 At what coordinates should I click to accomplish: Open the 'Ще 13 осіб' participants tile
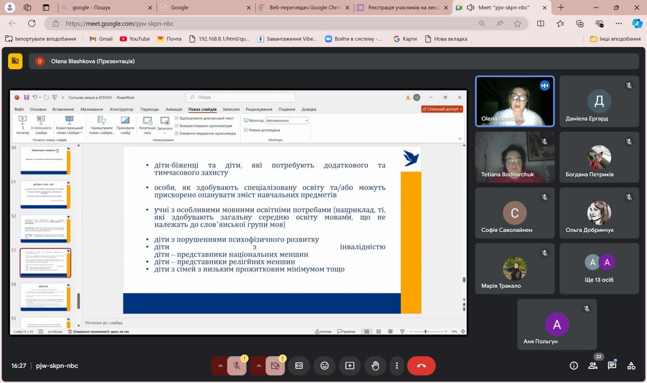click(x=599, y=269)
